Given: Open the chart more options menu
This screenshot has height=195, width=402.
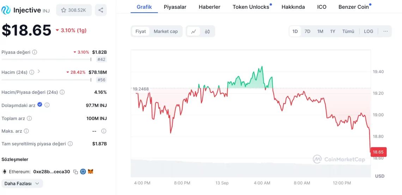Looking at the screenshot, I should [x=385, y=31].
